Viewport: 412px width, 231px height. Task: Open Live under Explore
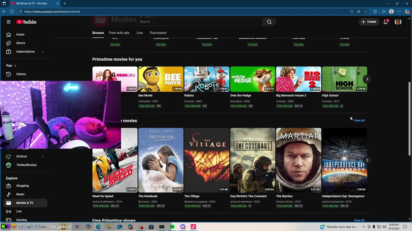tap(25, 211)
